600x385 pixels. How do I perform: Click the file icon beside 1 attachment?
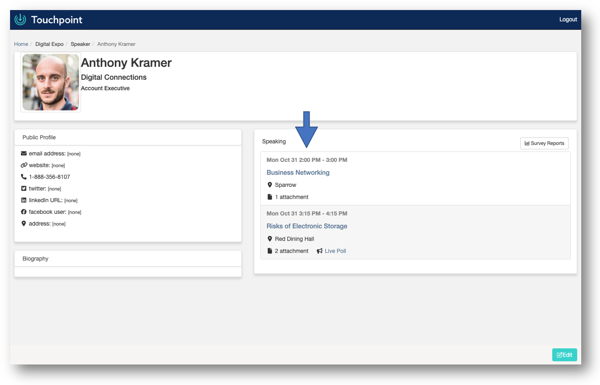(270, 197)
